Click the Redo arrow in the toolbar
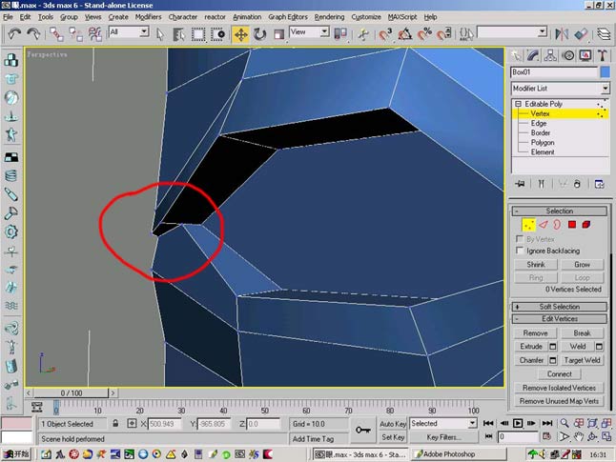Image resolution: width=616 pixels, height=462 pixels. point(33,34)
